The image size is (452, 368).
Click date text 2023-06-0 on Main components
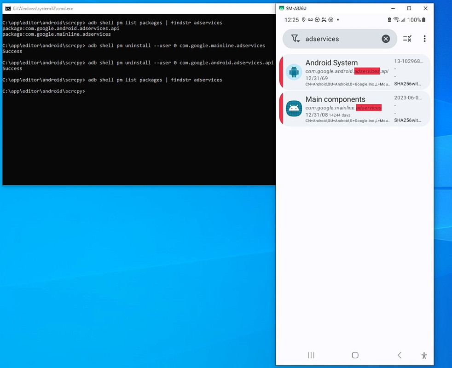tap(408, 98)
